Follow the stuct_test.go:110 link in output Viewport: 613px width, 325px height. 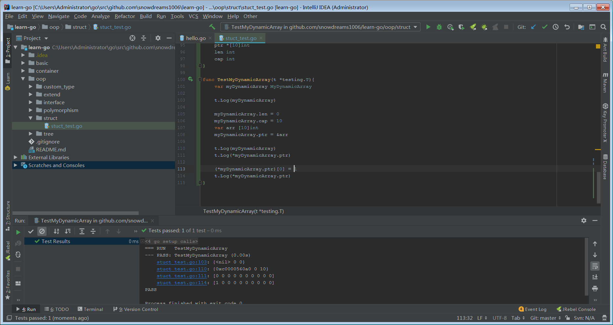[181, 269]
